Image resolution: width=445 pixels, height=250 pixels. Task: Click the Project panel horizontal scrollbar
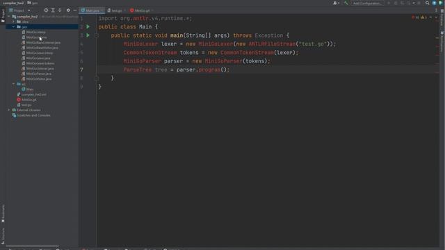point(33,246)
